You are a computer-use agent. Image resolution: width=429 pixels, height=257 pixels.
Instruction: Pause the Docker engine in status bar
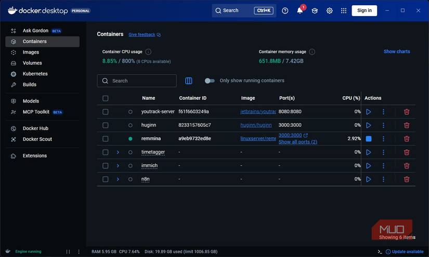pyautogui.click(x=68, y=251)
